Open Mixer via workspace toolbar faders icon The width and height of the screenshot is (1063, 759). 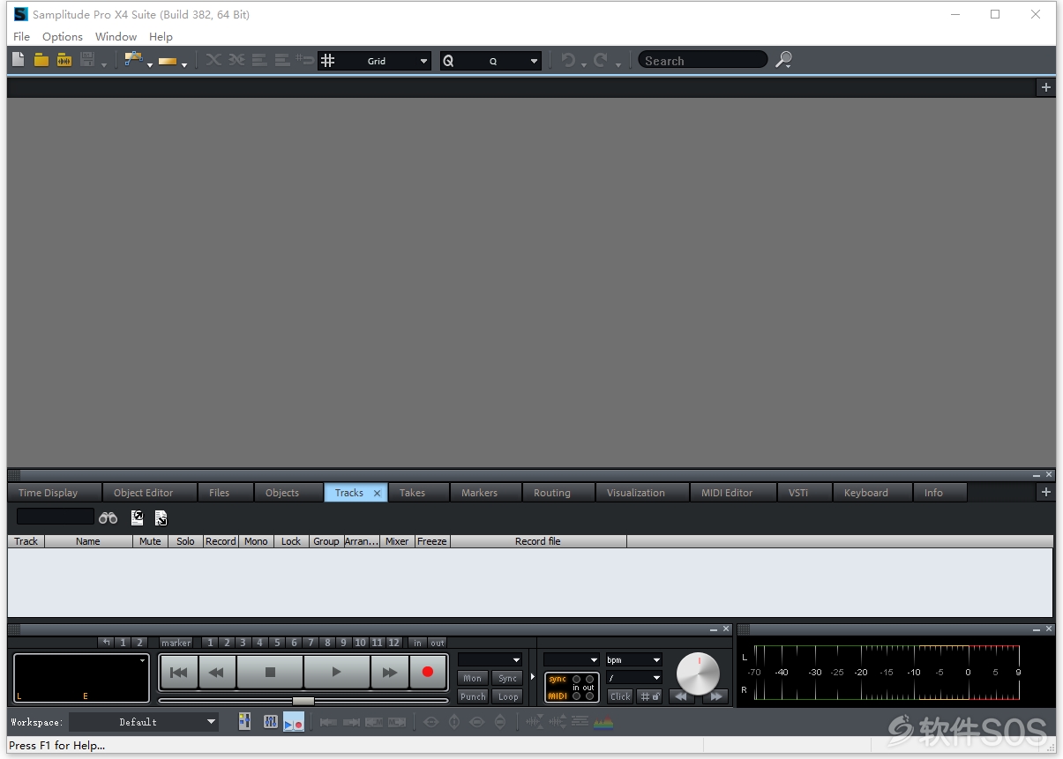pos(271,722)
